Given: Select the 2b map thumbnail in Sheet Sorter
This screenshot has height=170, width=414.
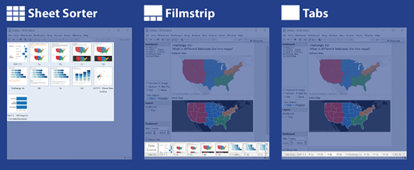Looking at the screenshot, I should (x=60, y=52).
